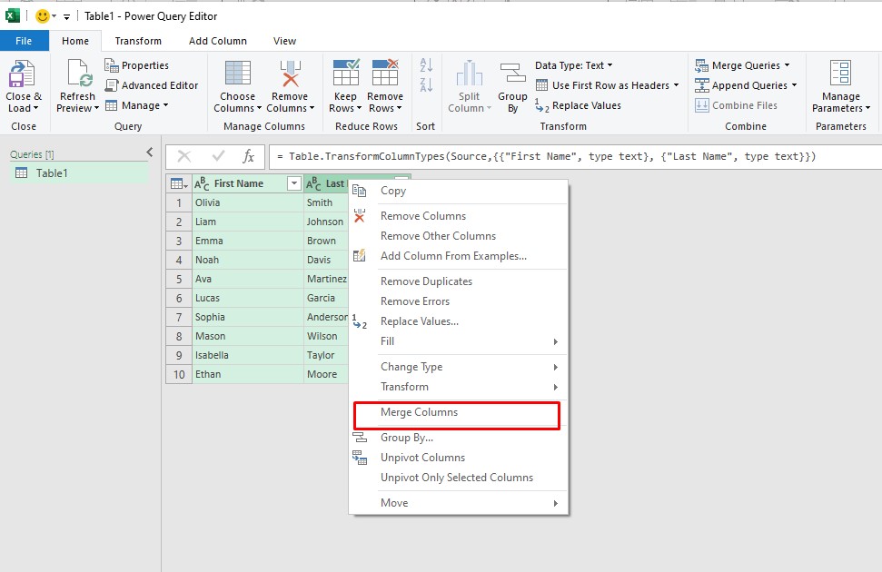Viewport: 882px width, 572px height.
Task: Open the First Name column filter dropdown
Action: [x=293, y=183]
